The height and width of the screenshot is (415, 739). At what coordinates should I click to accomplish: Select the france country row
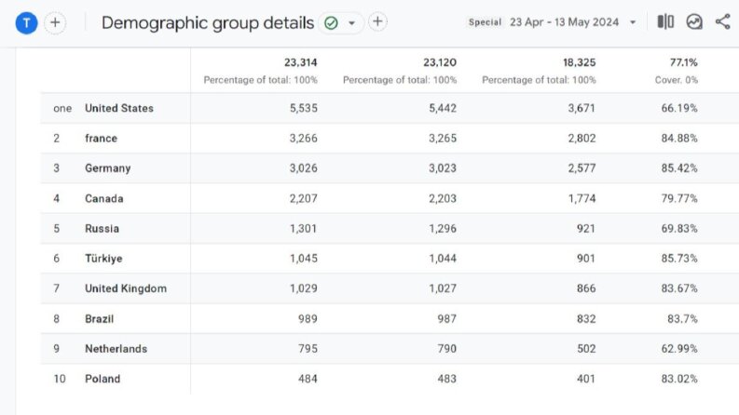pos(390,139)
